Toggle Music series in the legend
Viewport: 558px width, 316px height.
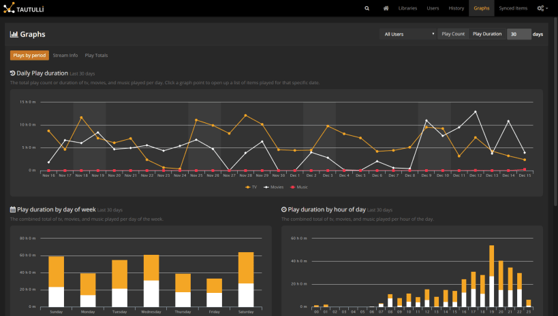tap(299, 187)
